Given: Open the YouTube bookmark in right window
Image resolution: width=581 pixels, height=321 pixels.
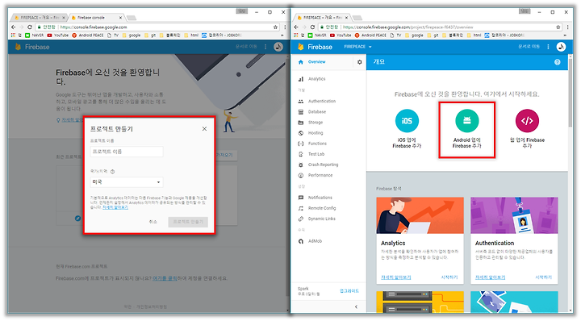Looking at the screenshot, I should [341, 35].
